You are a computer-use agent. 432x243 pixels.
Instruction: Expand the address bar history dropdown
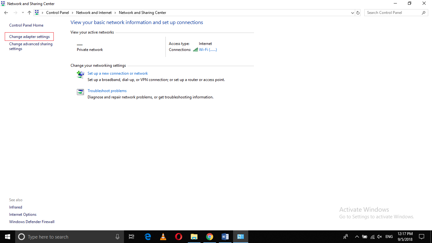[x=353, y=13]
